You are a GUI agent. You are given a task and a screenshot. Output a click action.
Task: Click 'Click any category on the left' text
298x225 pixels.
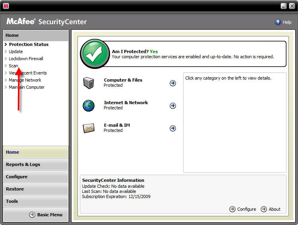click(228, 78)
